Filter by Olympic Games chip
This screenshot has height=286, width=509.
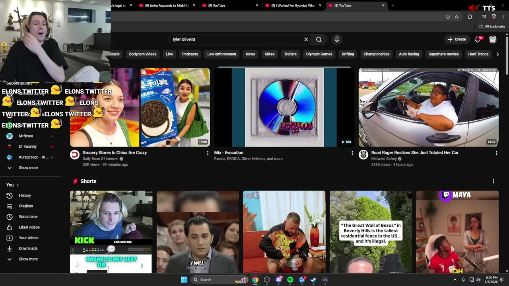tap(319, 54)
